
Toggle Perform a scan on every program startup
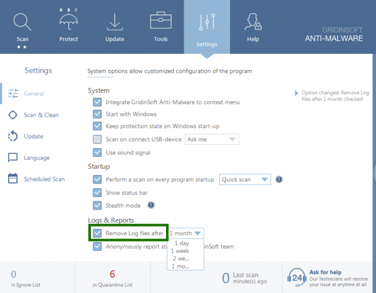pos(97,179)
